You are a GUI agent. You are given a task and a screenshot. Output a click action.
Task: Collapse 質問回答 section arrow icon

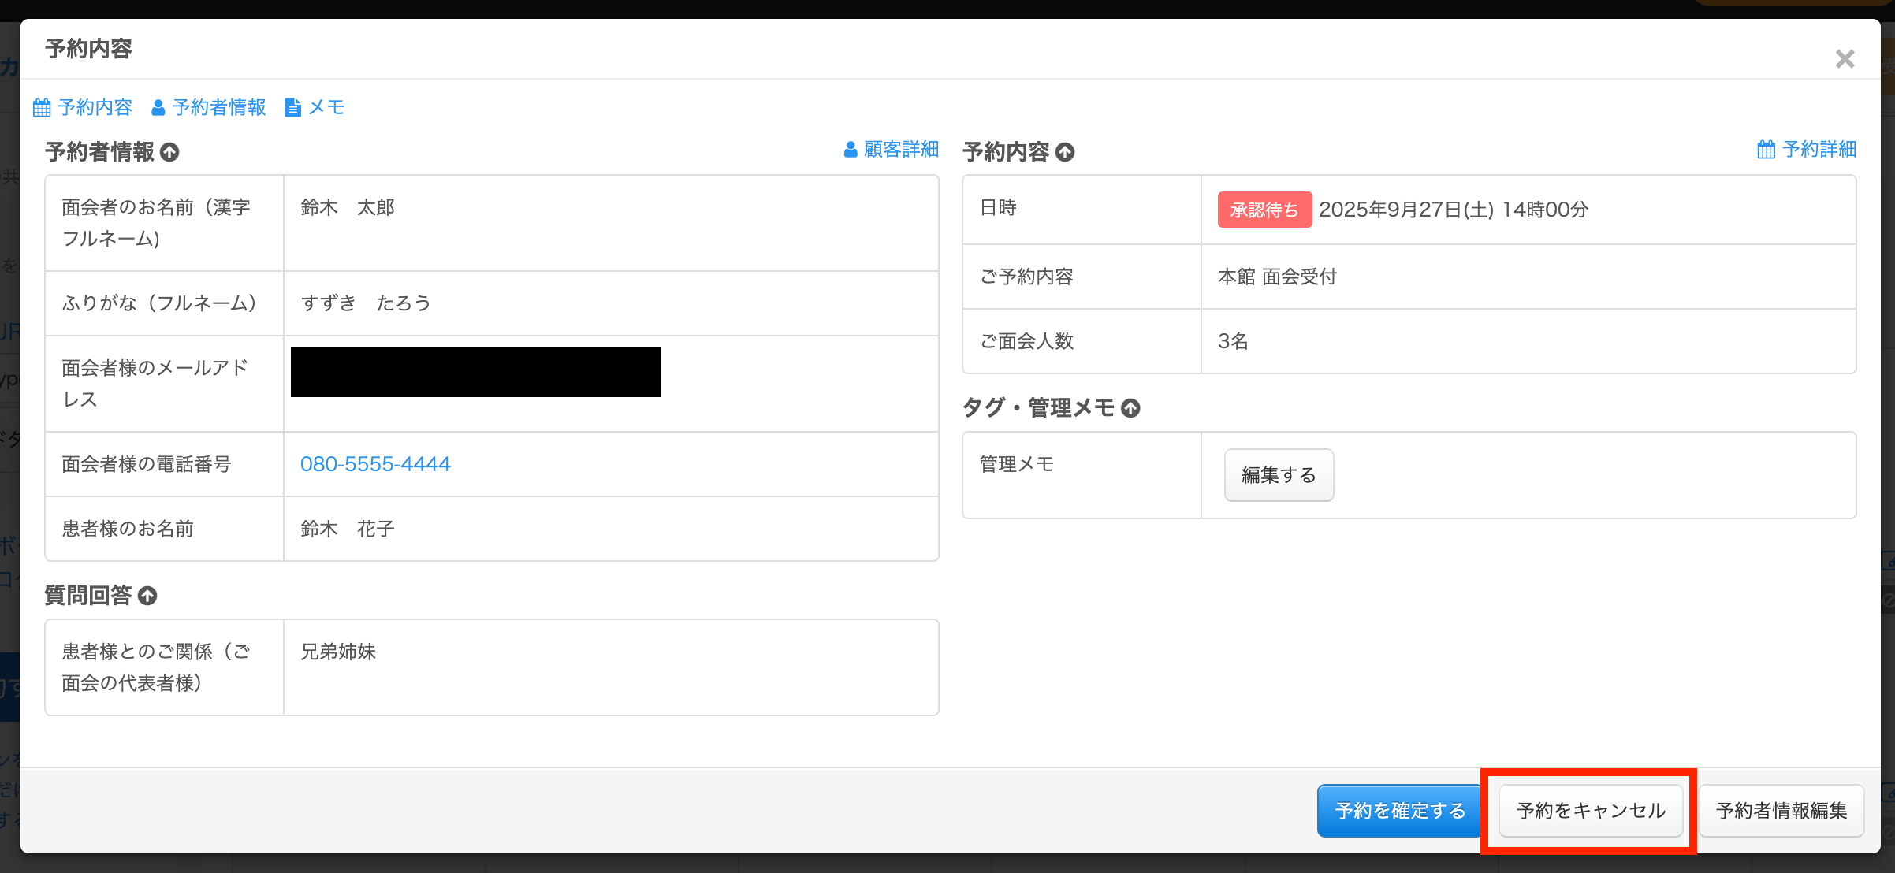tap(147, 596)
